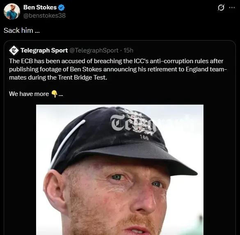Click the white stripe on the cap
The height and width of the screenshot is (235, 240).
pos(67,143)
